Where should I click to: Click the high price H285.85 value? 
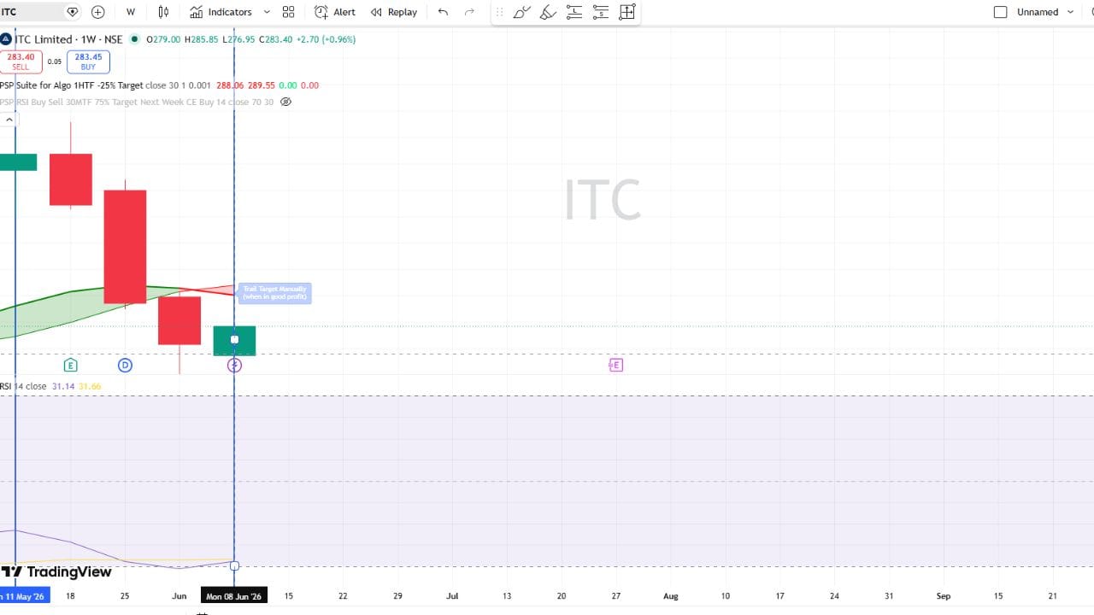(202, 39)
